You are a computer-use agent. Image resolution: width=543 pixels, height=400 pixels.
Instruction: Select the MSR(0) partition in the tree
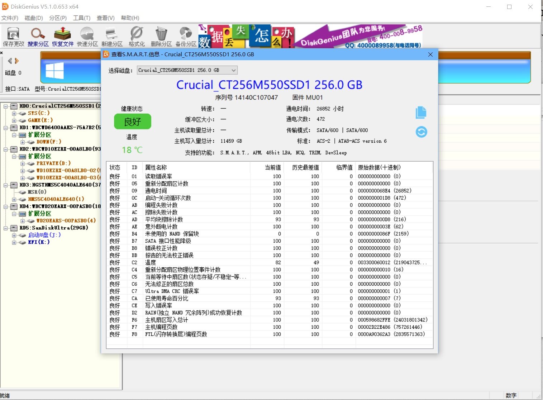pyautogui.click(x=37, y=192)
